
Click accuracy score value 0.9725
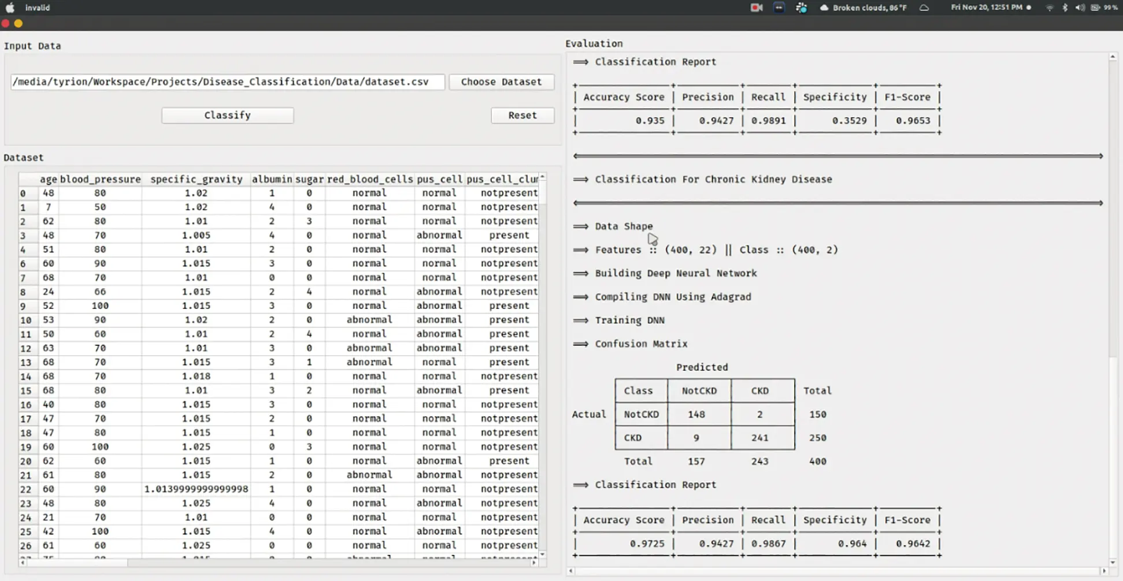click(x=647, y=543)
